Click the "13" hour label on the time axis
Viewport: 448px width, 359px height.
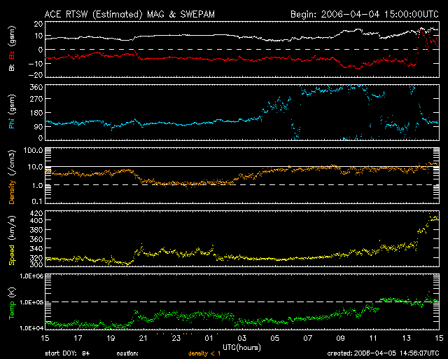tap(406, 339)
